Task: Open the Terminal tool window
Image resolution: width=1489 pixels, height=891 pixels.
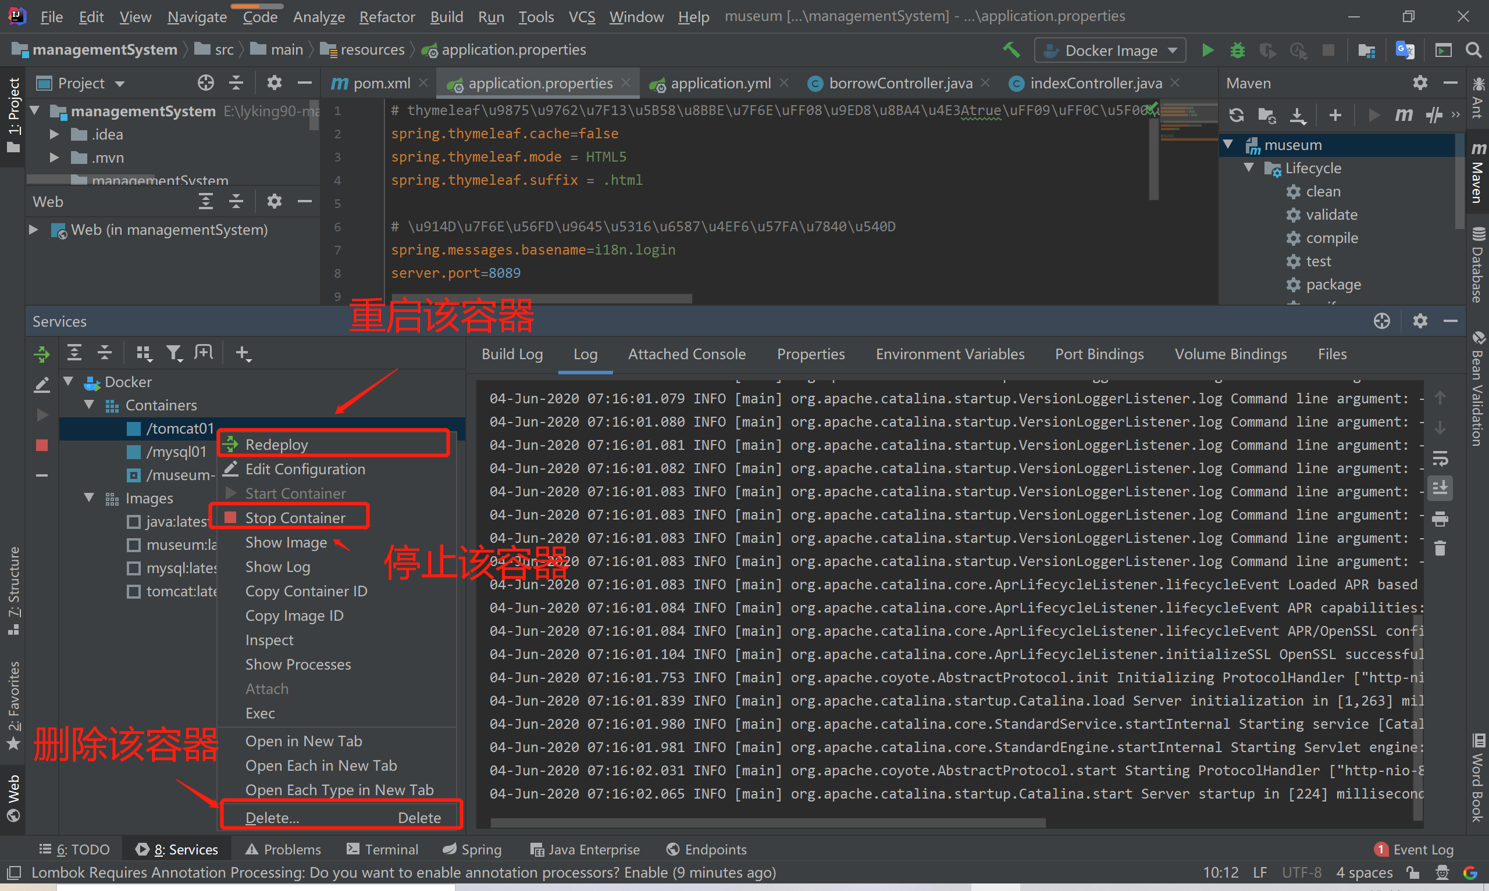Action: (x=383, y=849)
